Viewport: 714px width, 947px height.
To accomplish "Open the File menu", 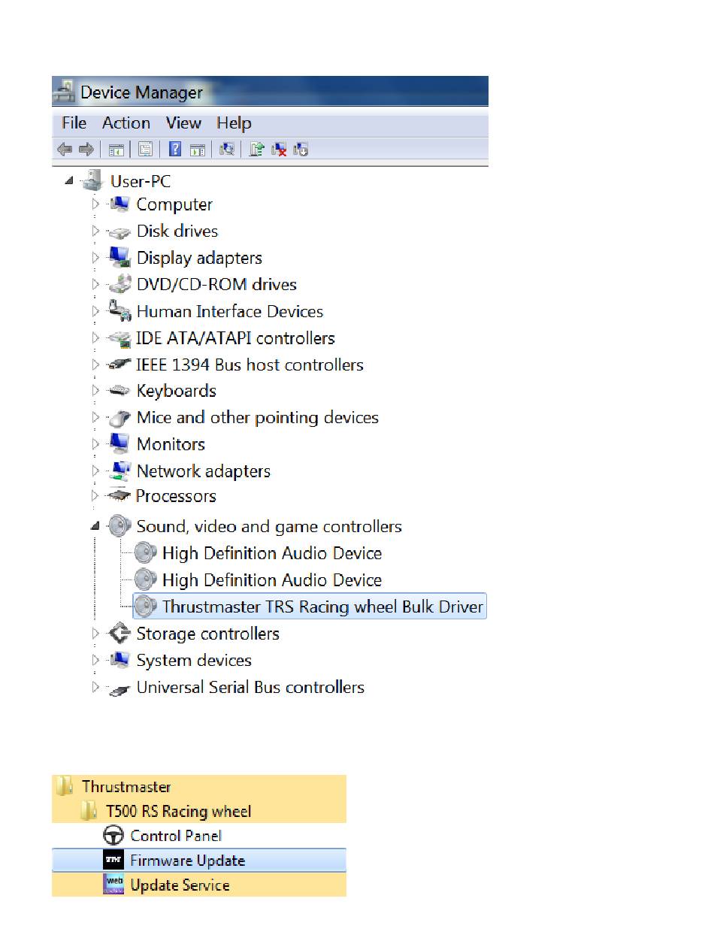I will 74,123.
